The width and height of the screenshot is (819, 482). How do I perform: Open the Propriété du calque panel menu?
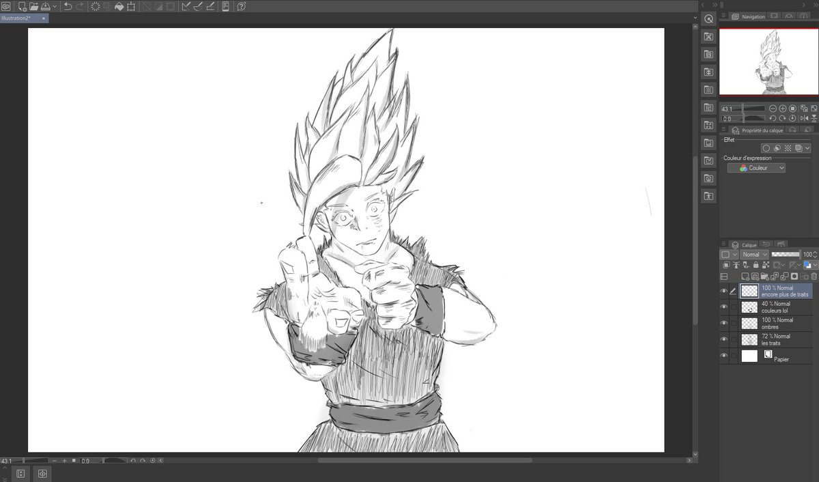point(723,130)
